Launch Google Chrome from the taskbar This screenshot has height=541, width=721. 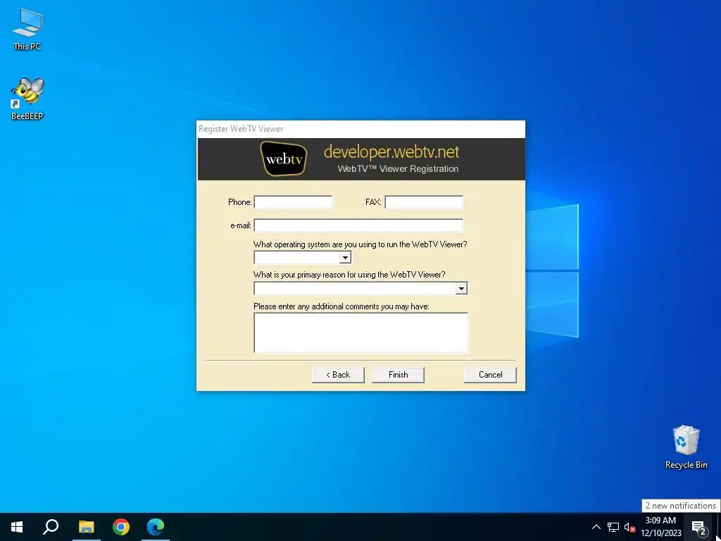[121, 527]
